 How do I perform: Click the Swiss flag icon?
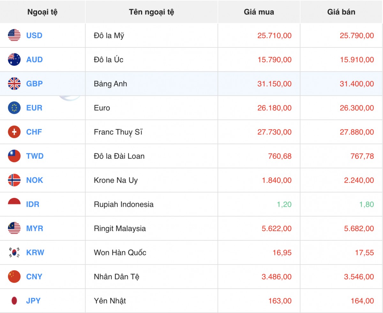[x=14, y=132]
